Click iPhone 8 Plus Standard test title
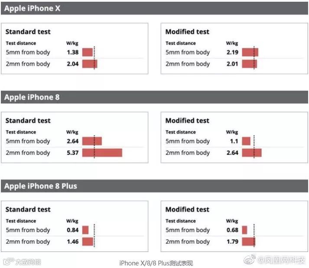 [28, 210]
